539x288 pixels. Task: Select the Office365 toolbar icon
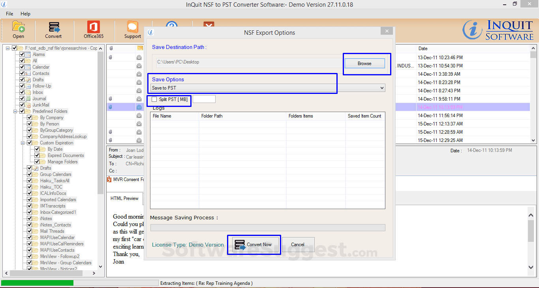[x=94, y=27]
